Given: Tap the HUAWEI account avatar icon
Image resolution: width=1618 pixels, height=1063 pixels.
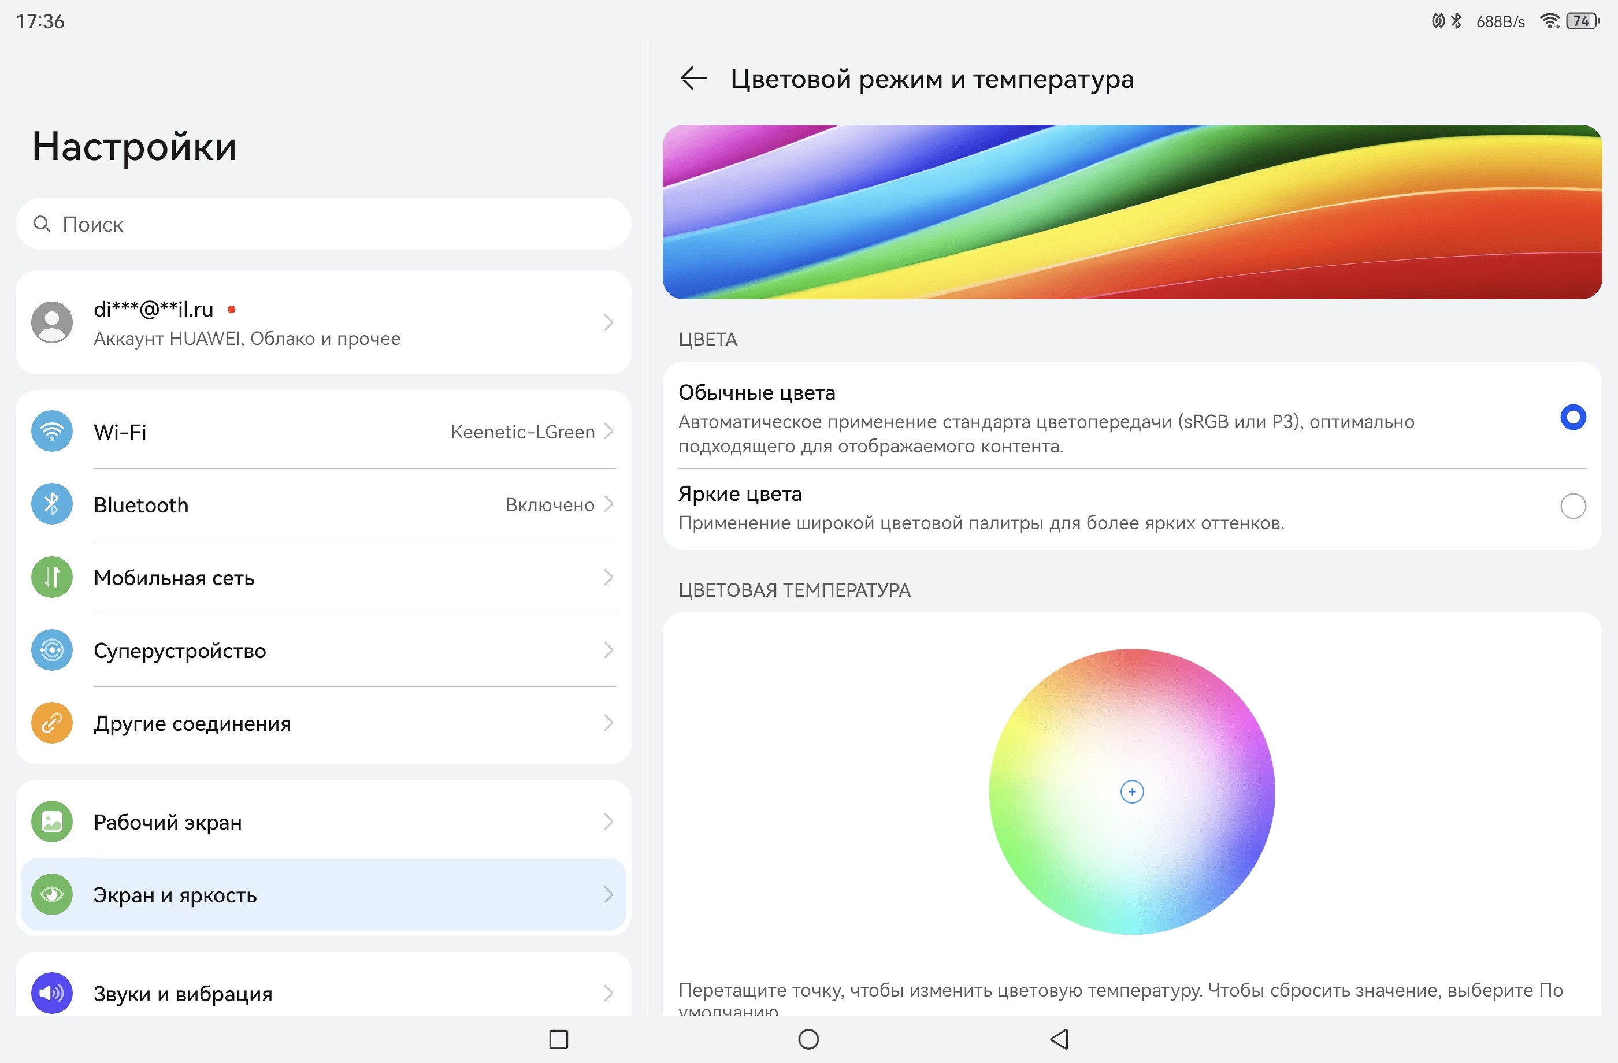Looking at the screenshot, I should [51, 322].
